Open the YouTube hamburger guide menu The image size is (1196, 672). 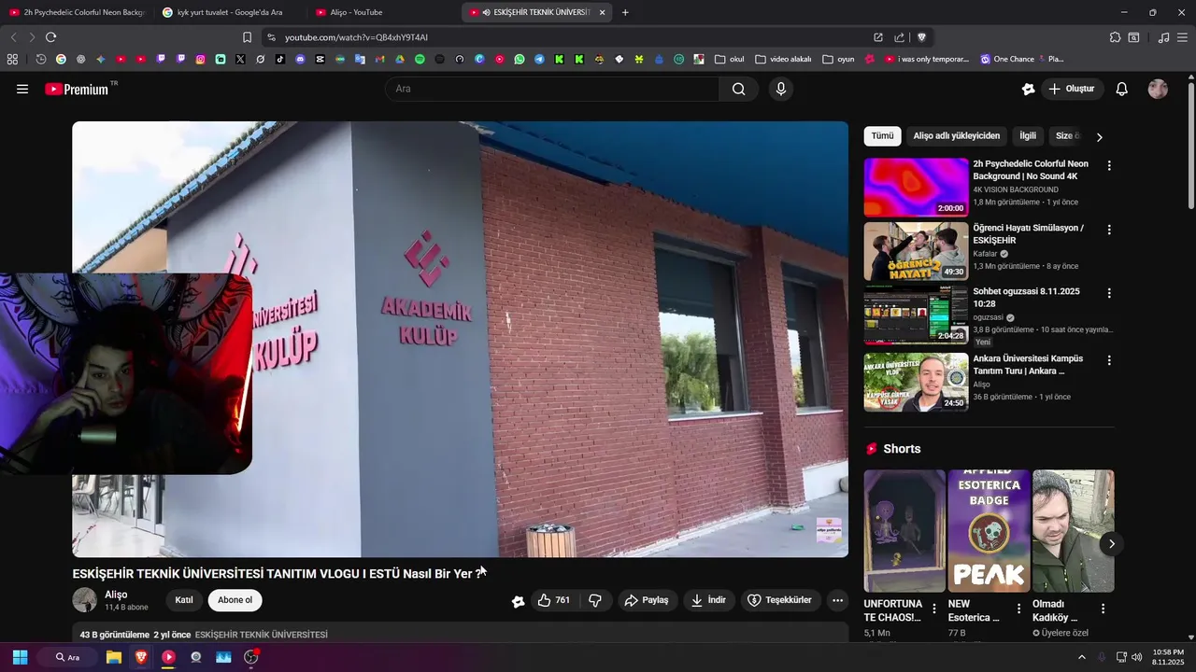(22, 89)
